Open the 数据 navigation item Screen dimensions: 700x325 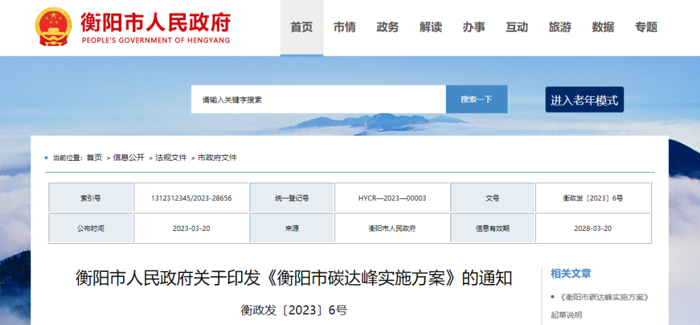coord(603,28)
